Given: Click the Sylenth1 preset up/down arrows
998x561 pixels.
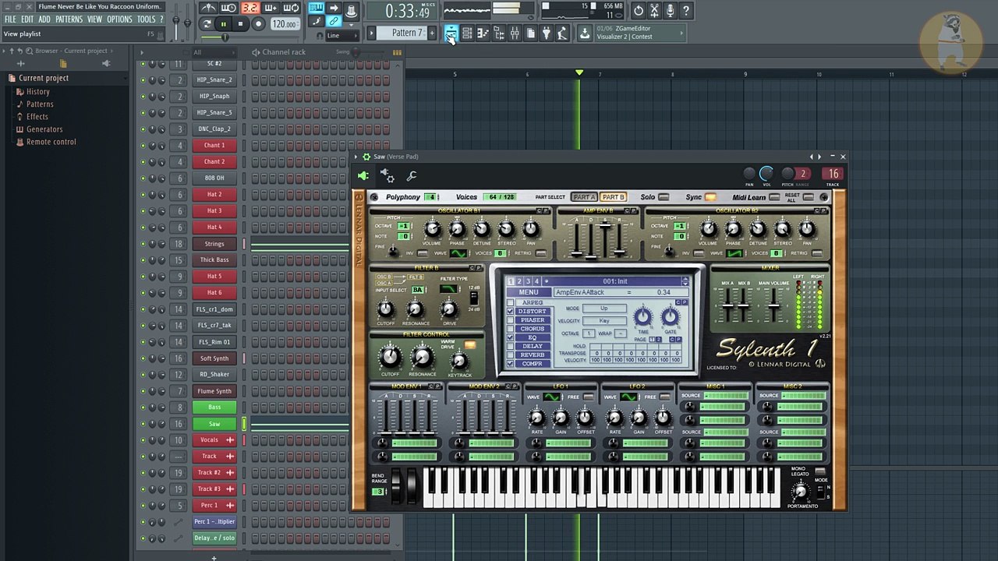Looking at the screenshot, I should pos(685,281).
